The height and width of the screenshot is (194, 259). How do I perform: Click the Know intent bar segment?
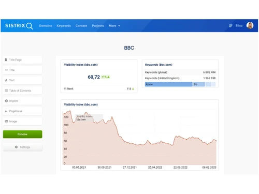point(169,84)
